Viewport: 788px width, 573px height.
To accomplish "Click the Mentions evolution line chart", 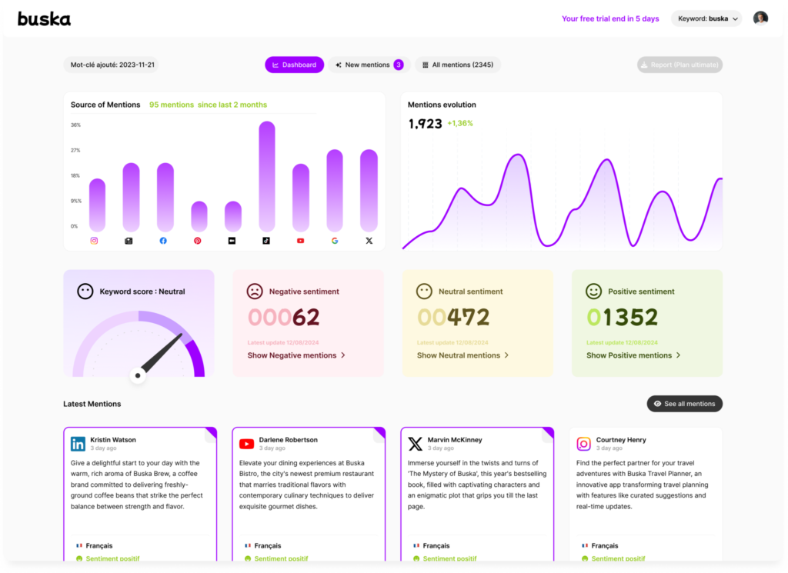I will click(x=563, y=200).
